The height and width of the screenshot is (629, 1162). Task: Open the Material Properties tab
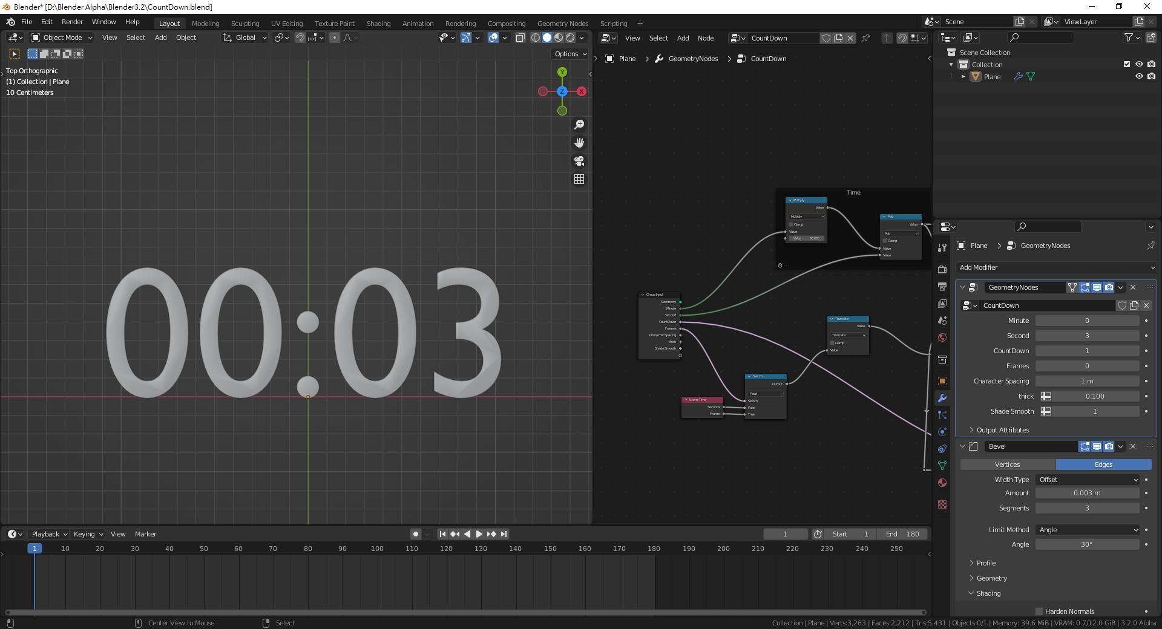pos(942,483)
